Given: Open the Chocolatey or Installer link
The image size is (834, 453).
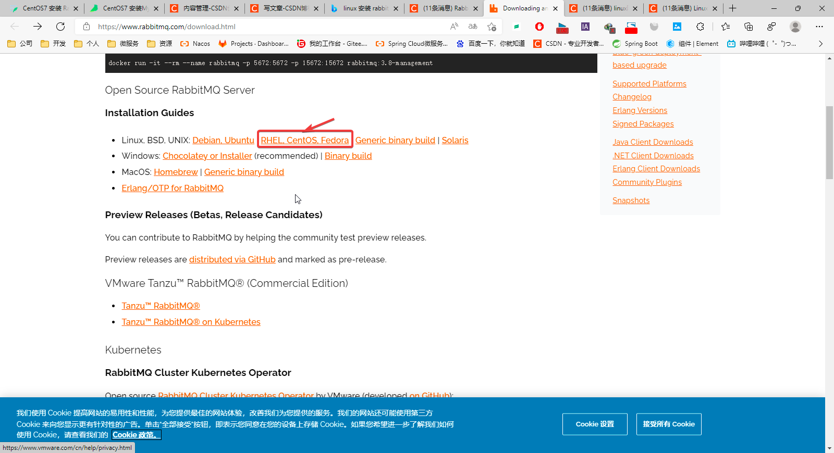Looking at the screenshot, I should 207,156.
